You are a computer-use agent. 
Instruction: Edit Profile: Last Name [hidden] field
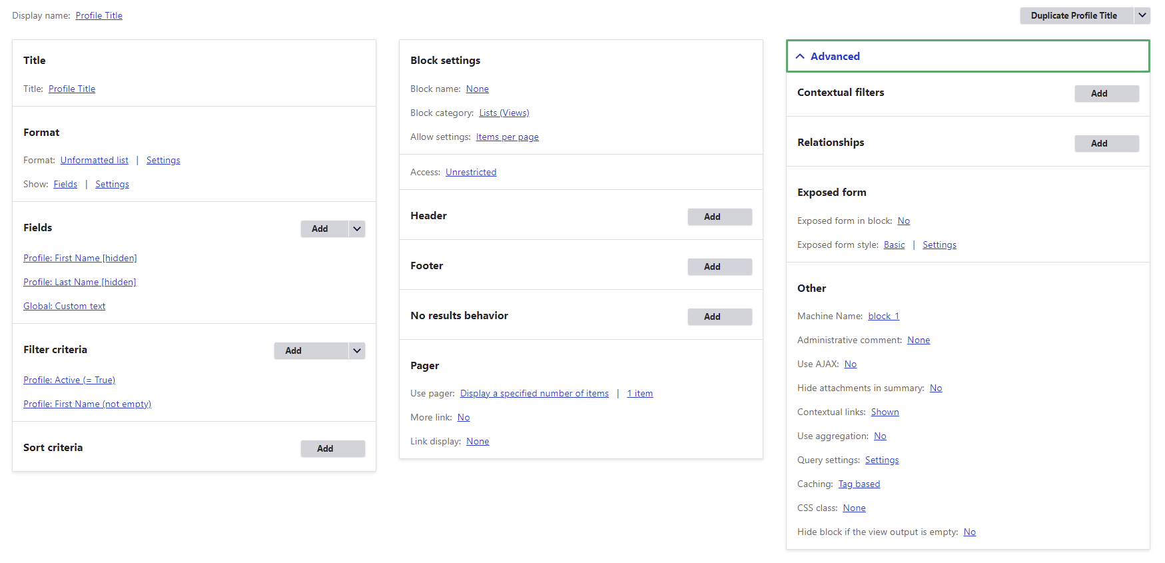point(80,282)
